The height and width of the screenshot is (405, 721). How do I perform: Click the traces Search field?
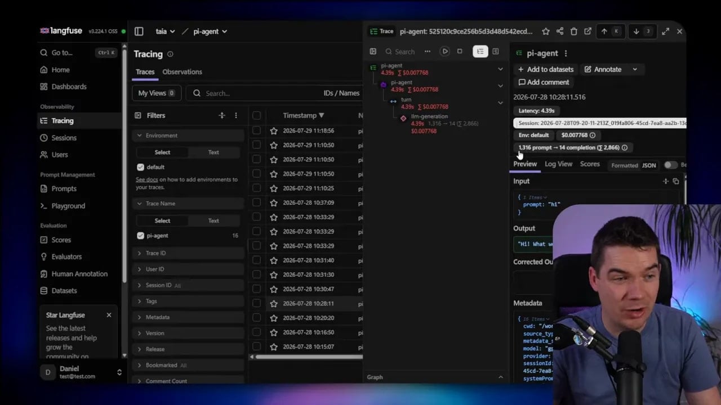[x=253, y=93]
